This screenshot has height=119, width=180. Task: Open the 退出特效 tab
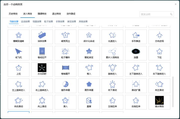56,14
